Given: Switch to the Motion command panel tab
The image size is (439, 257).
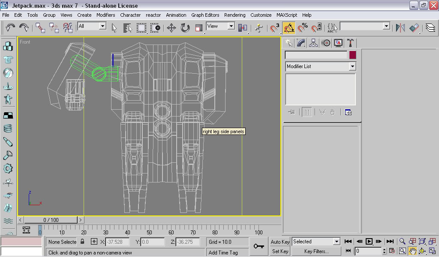Looking at the screenshot, I should pyautogui.click(x=326, y=43).
